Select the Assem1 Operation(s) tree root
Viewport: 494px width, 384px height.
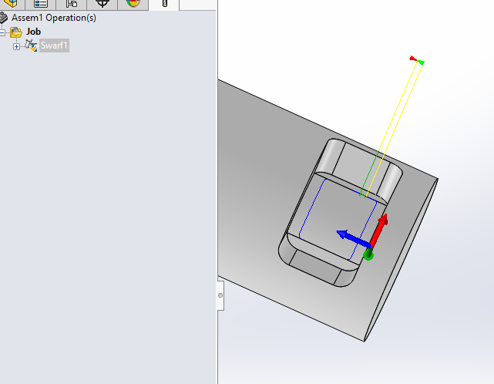tap(54, 18)
